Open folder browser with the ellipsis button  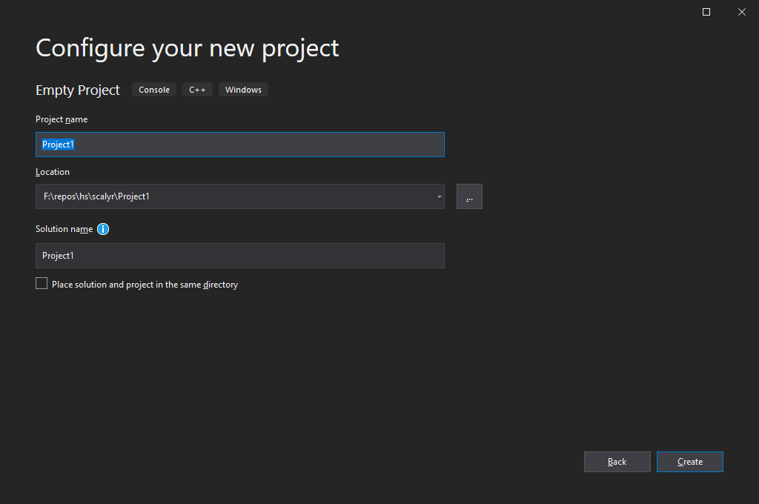(x=469, y=196)
